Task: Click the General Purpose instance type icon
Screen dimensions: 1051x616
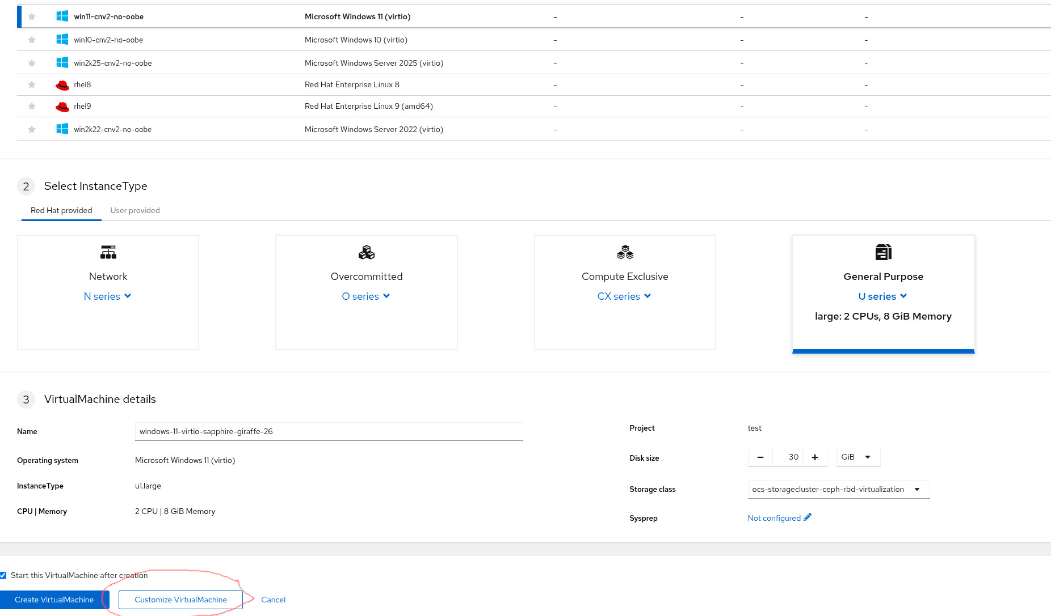Action: tap(884, 252)
